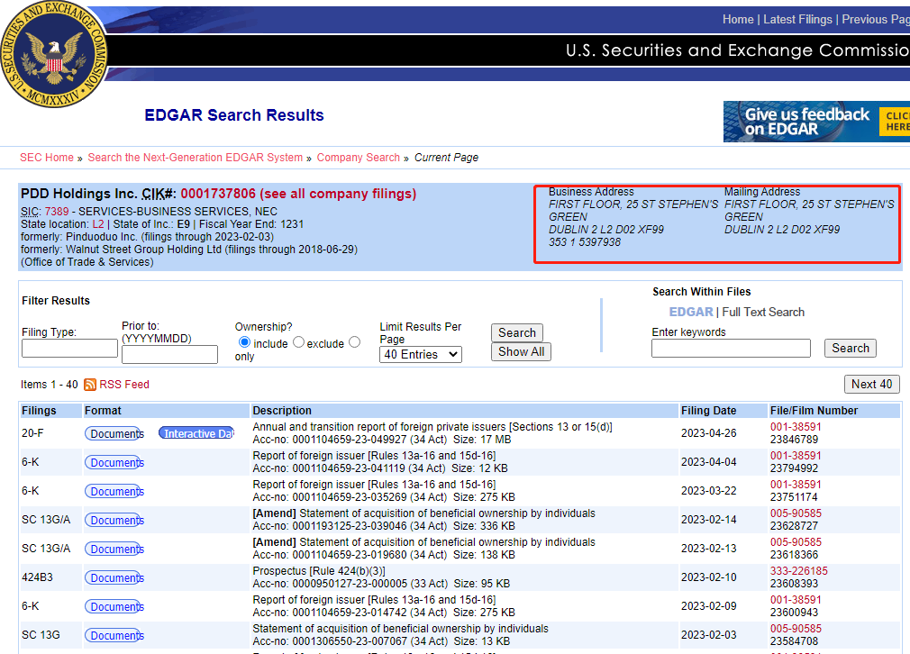Click the Prior to date input field
Viewport: 910px width, 654px height.
pos(169,355)
